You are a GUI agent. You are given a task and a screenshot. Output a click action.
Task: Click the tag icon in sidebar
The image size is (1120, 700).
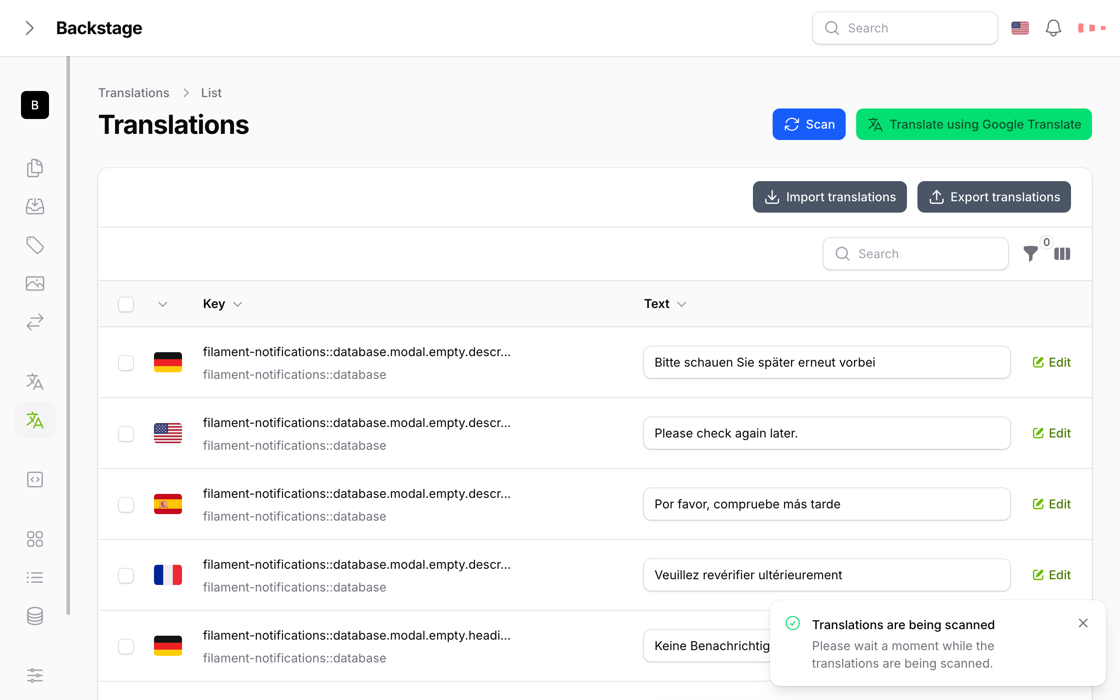(x=35, y=245)
